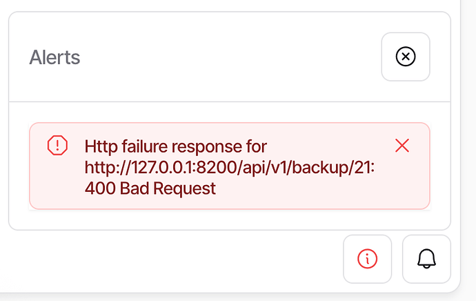Click the empty space below the alert card

pos(230,220)
